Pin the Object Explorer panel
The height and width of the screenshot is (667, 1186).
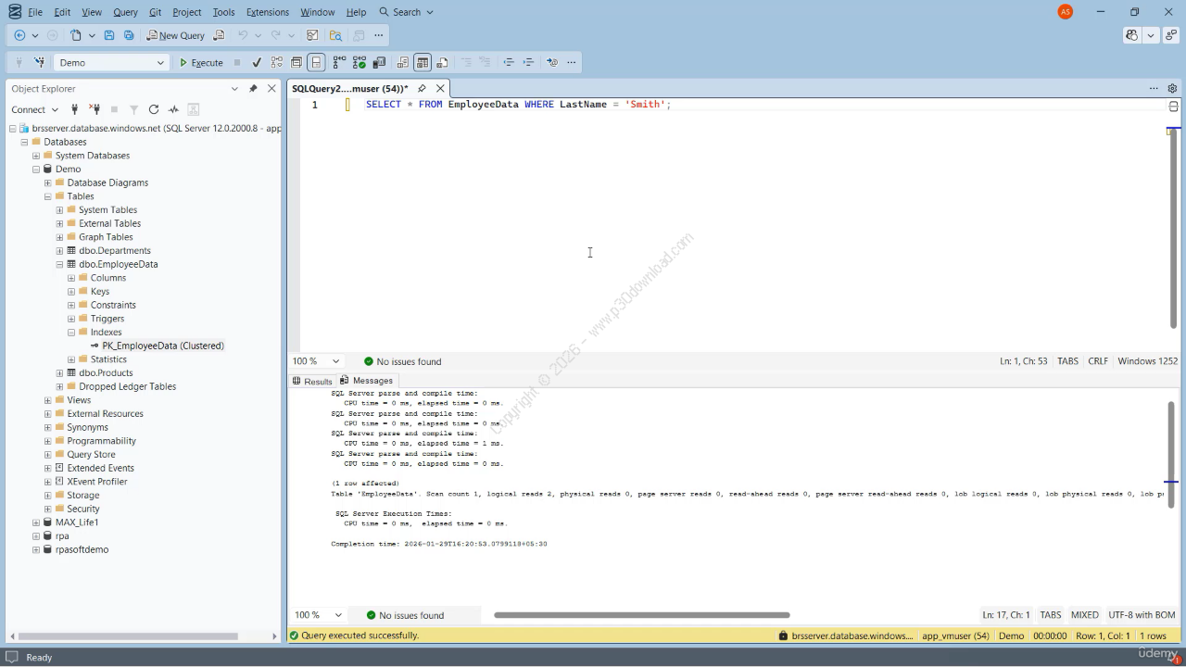coord(253,89)
